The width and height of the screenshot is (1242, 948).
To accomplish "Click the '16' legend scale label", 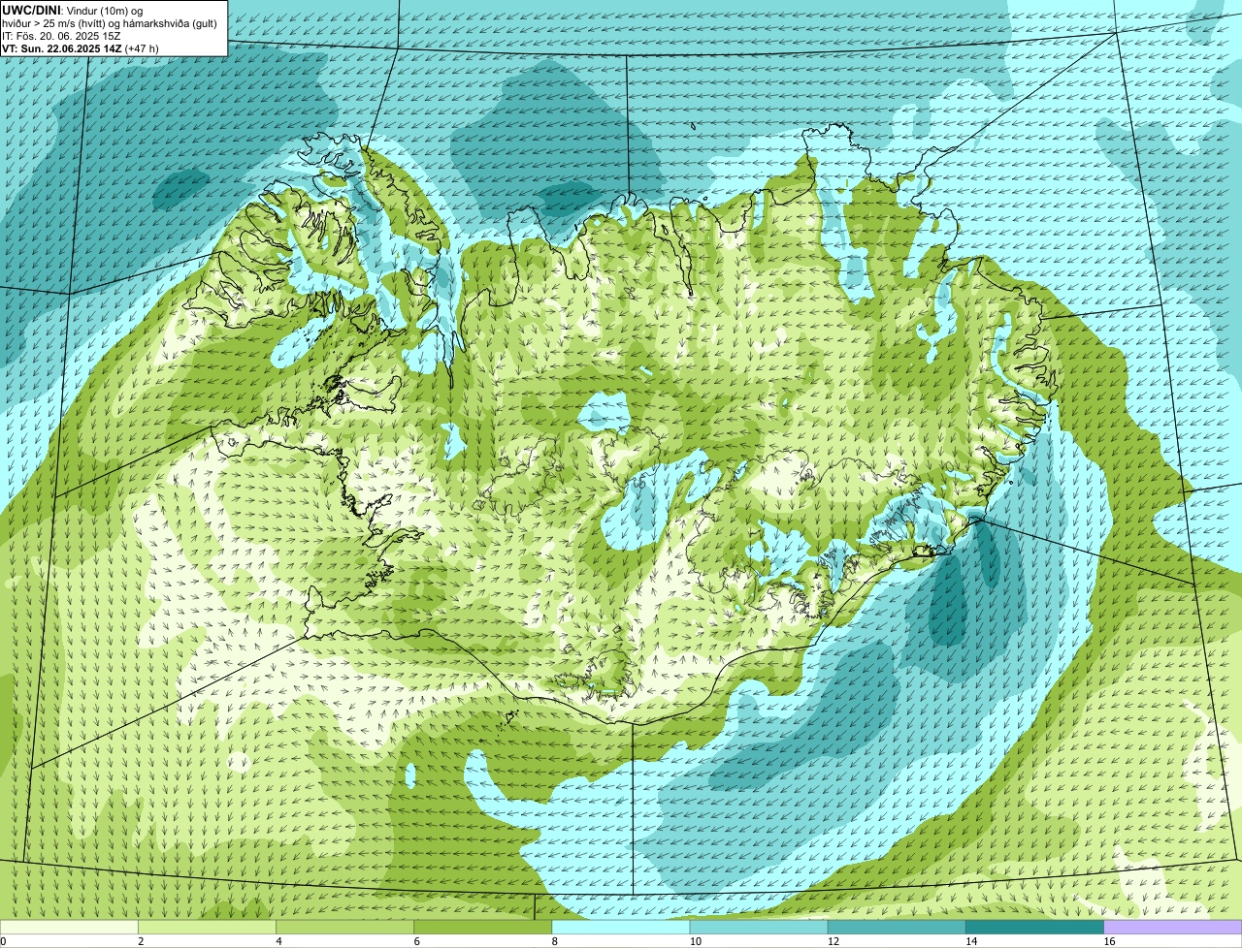I will pyautogui.click(x=1109, y=941).
